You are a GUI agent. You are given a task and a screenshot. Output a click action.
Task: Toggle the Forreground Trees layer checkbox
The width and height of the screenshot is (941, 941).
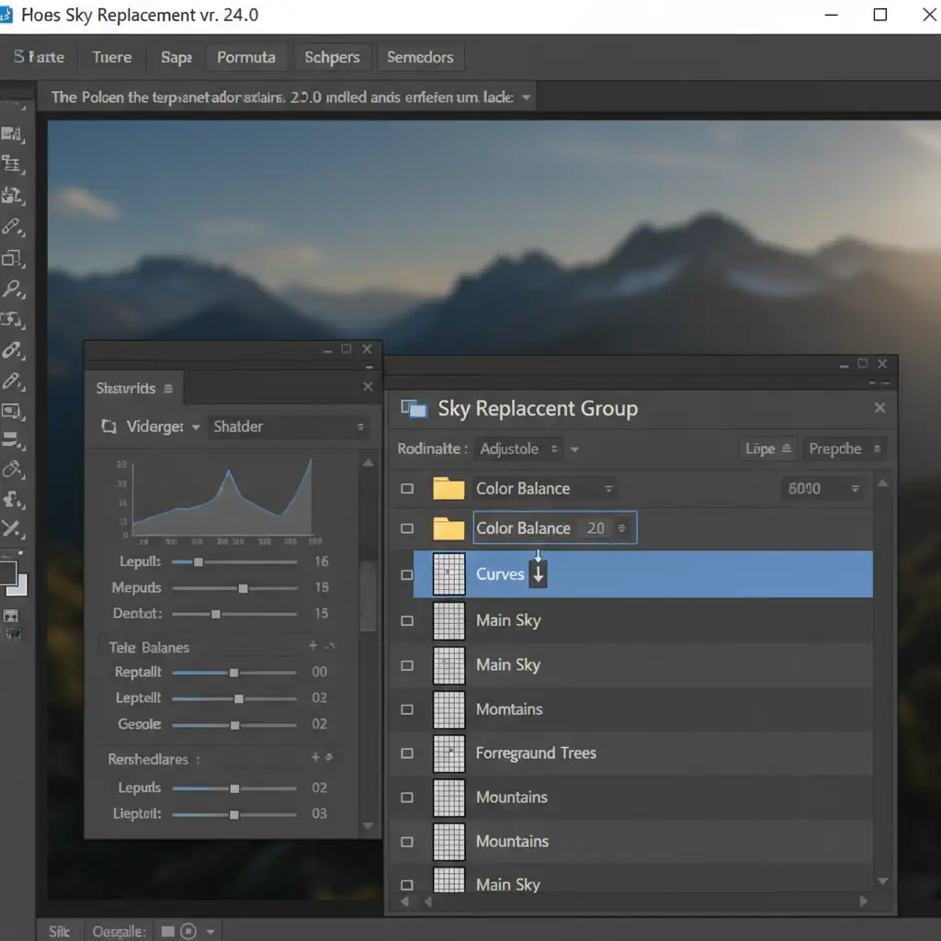pyautogui.click(x=407, y=754)
